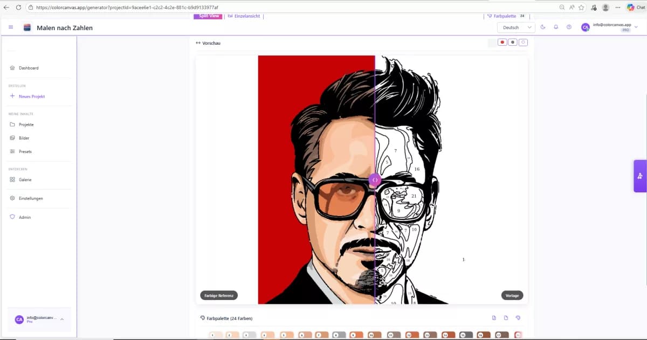Select color swatch number 5

[286, 335]
